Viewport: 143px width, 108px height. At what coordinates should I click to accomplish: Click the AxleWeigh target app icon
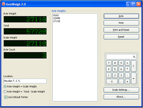pyautogui.click(x=4, y=4)
